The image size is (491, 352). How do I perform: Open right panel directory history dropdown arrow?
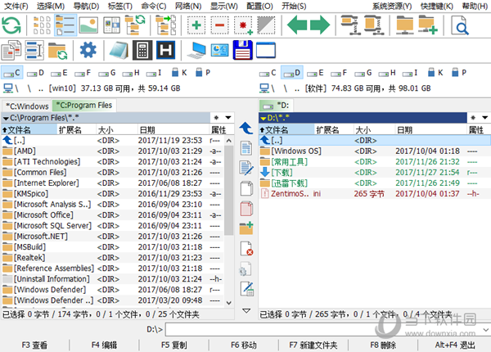tap(485, 118)
